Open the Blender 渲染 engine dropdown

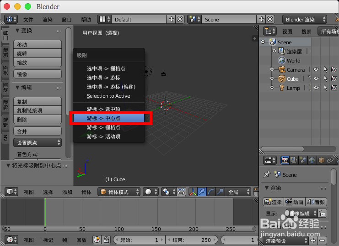(305, 20)
